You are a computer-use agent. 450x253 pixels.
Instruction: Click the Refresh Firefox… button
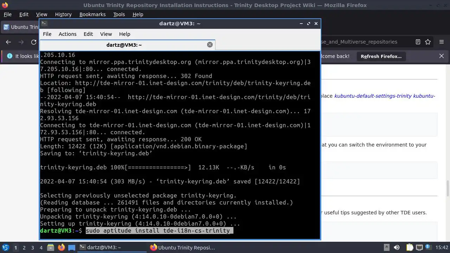pos(381,56)
